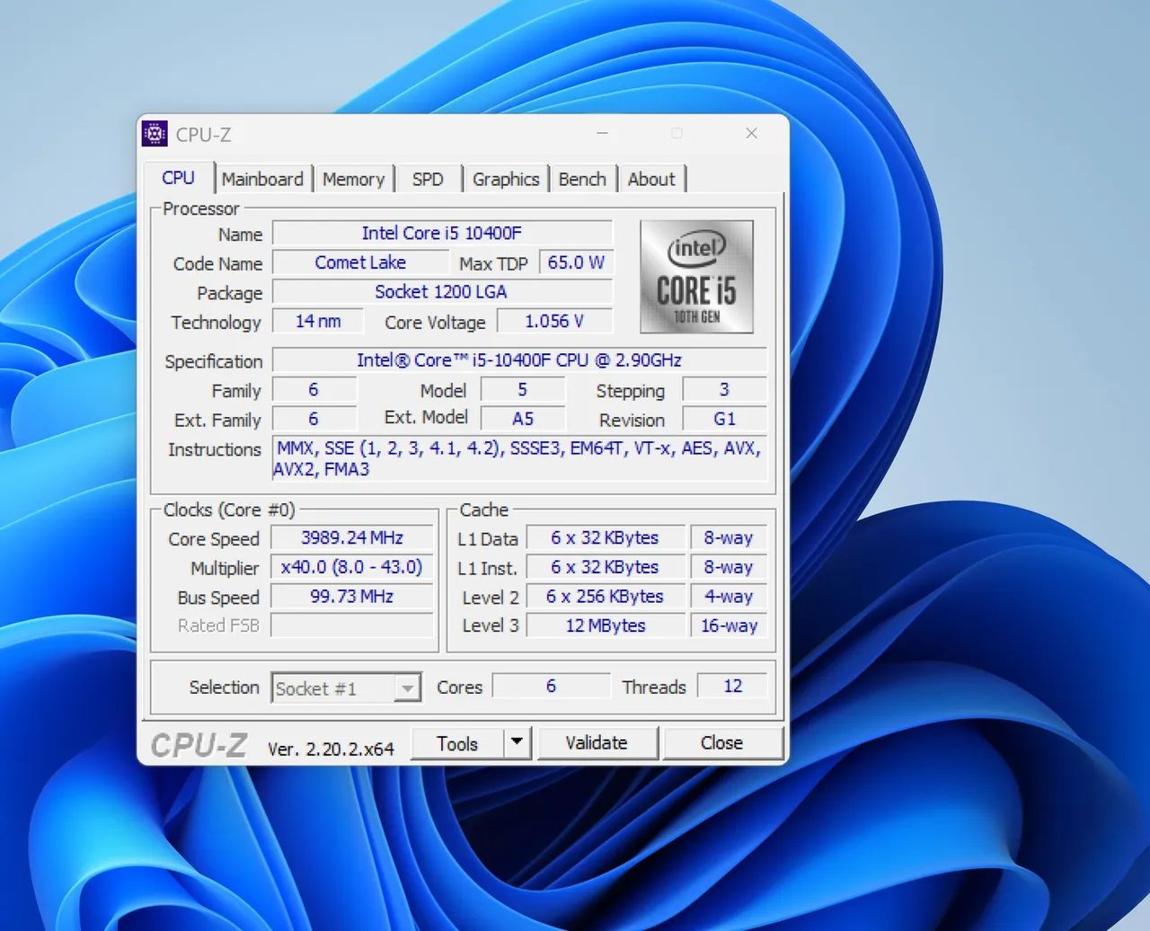Image resolution: width=1150 pixels, height=931 pixels.
Task: Click the Level 2 value '6 x 256 KBytes'
Action: click(605, 597)
